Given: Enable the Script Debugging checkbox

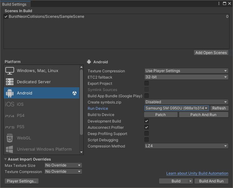Looking at the screenshot, I should 147,140.
